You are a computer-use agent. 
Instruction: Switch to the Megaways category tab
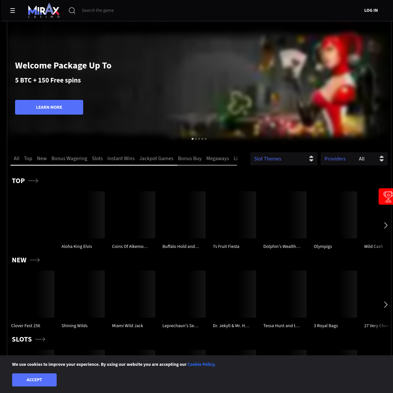tap(217, 159)
